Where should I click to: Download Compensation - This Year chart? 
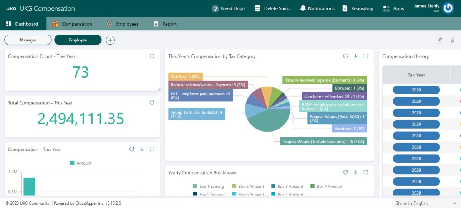(x=142, y=149)
